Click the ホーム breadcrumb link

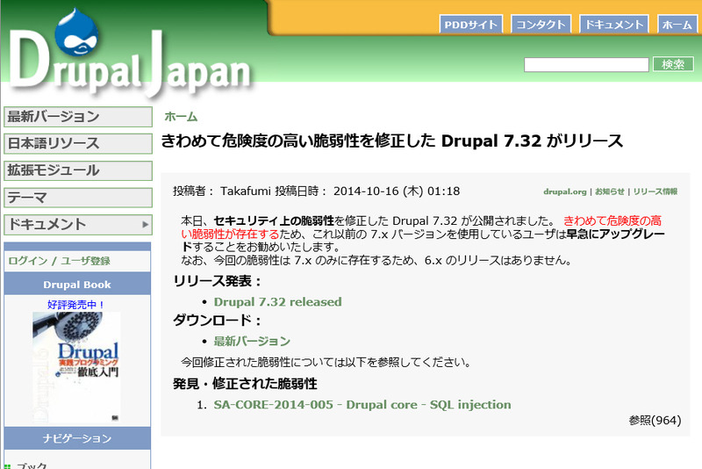click(x=181, y=117)
